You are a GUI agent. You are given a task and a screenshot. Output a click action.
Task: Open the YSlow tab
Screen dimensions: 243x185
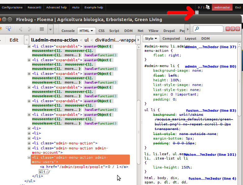pyautogui.click(x=153, y=31)
